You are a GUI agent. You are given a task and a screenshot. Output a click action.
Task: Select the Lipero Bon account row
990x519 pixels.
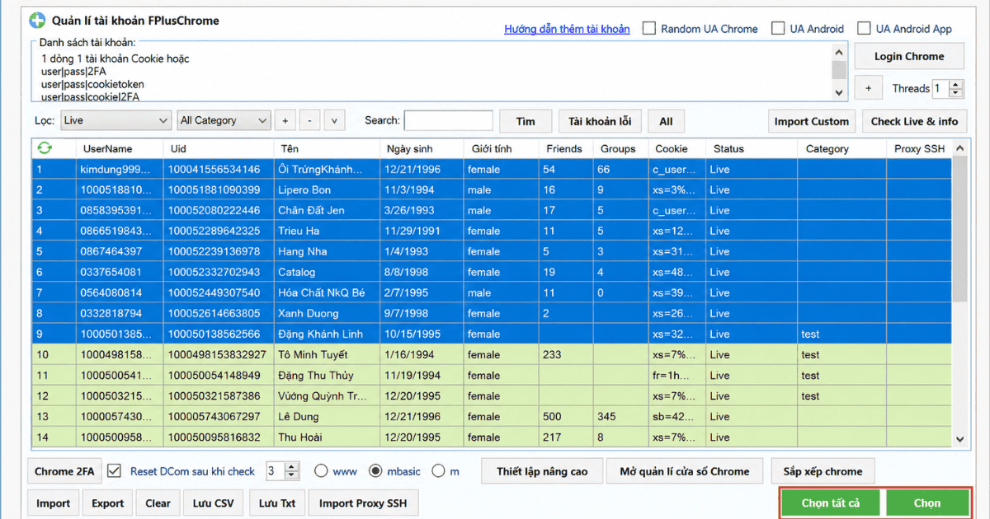tap(493, 189)
